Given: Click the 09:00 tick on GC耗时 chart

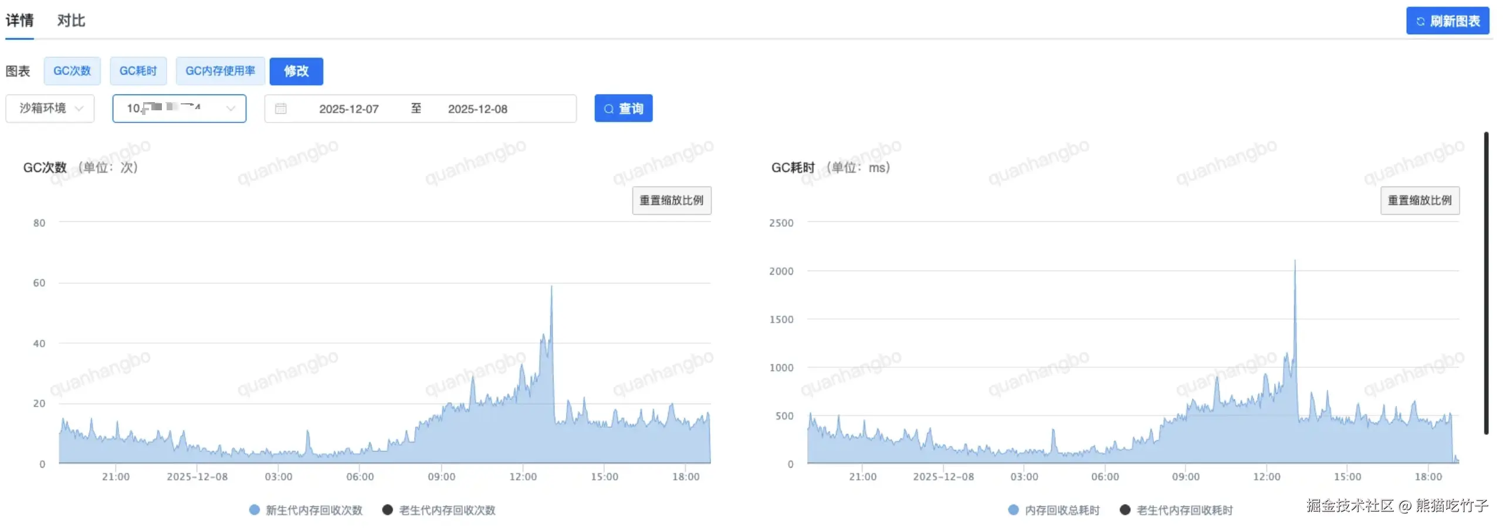Looking at the screenshot, I should pos(1186,477).
